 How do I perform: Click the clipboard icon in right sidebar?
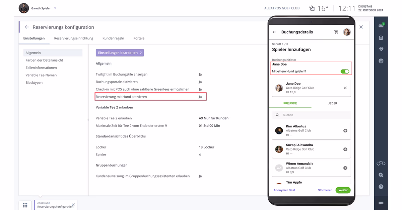coord(381,38)
